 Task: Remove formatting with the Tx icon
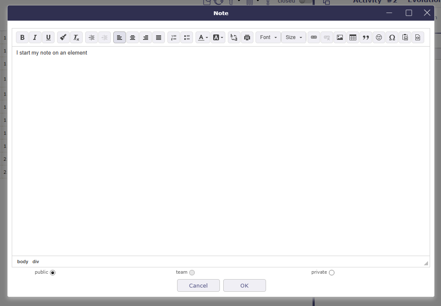click(76, 37)
